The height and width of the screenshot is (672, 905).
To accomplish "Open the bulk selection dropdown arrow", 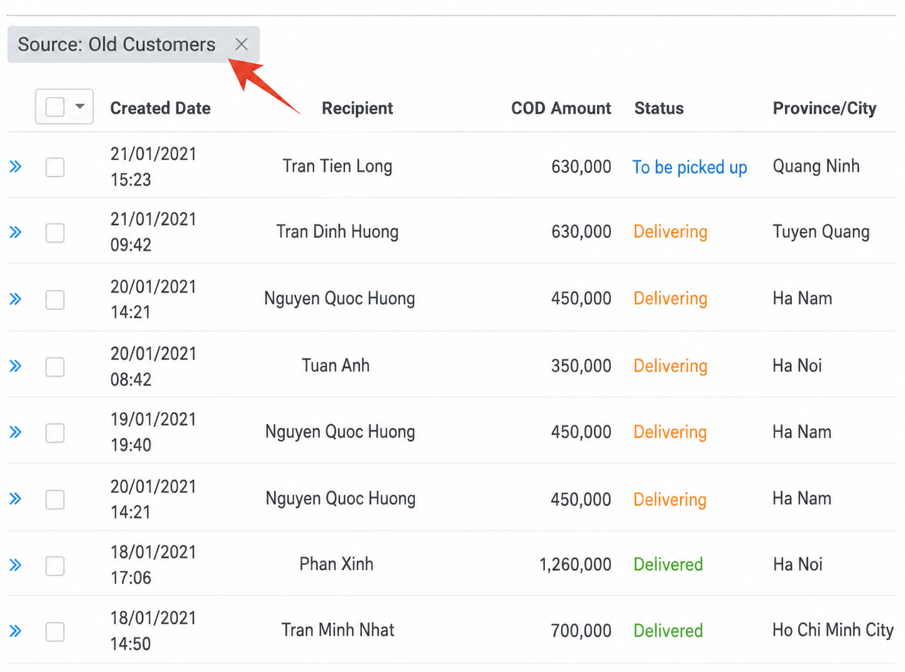I will (80, 106).
